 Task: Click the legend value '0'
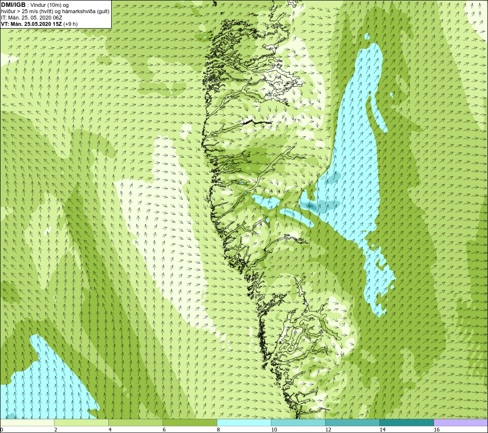point(1,430)
